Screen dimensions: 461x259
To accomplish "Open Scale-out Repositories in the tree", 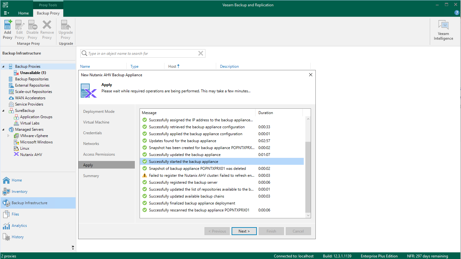I will [x=33, y=92].
